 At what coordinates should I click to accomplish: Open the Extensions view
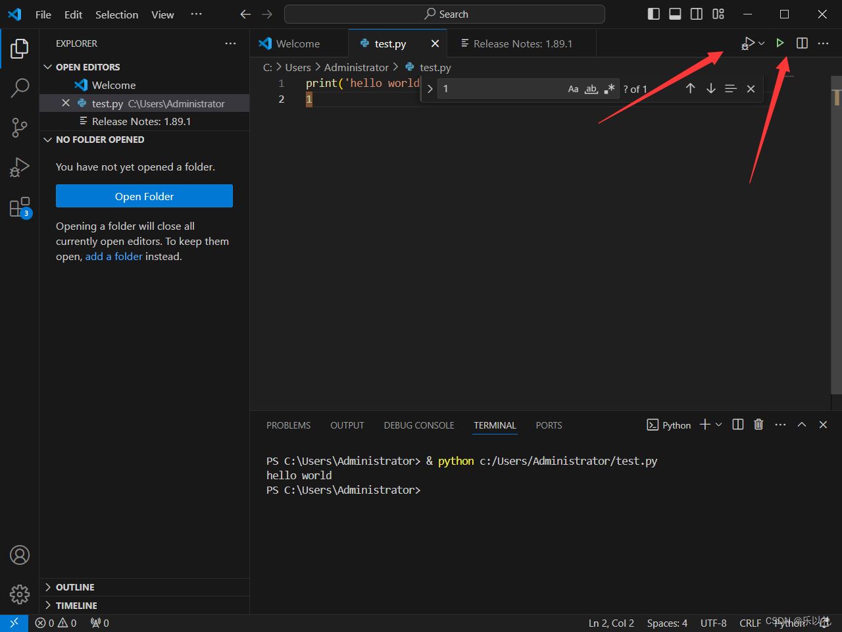point(19,207)
